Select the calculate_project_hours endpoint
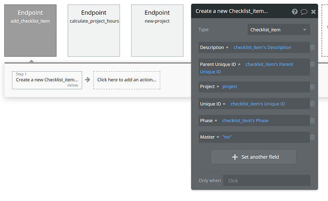 (x=94, y=30)
